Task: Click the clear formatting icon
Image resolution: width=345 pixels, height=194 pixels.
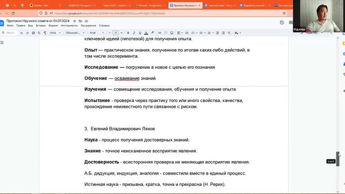Action: pyautogui.click(x=229, y=33)
